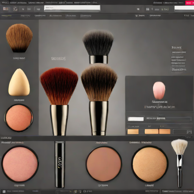Choose the pink brush head preview
Image resolution: width=194 pixels, height=194 pixels.
[x=159, y=90]
